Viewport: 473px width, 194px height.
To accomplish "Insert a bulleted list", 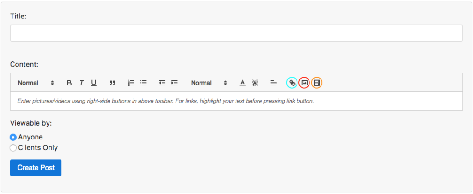I will click(144, 83).
